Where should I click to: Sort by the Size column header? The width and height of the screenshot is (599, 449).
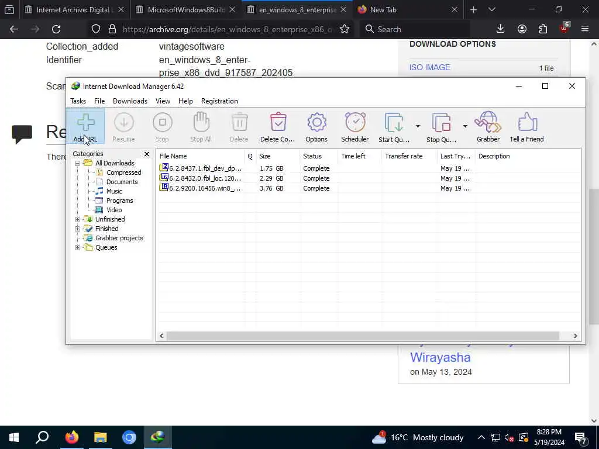tap(278, 156)
